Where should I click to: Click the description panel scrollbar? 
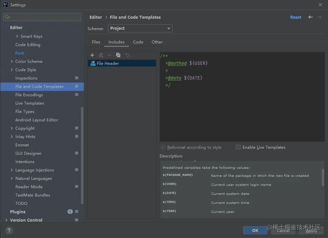323,177
